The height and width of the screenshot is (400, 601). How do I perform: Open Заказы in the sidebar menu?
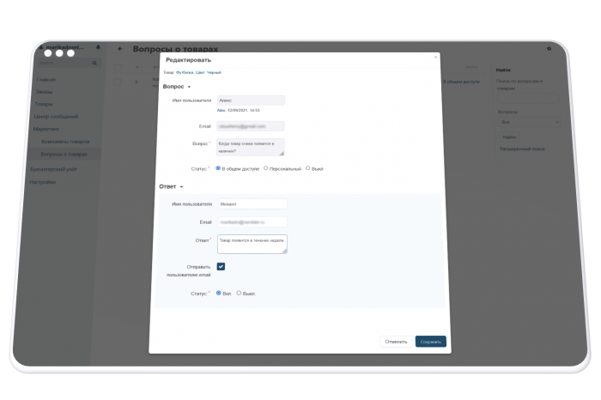pyautogui.click(x=44, y=92)
